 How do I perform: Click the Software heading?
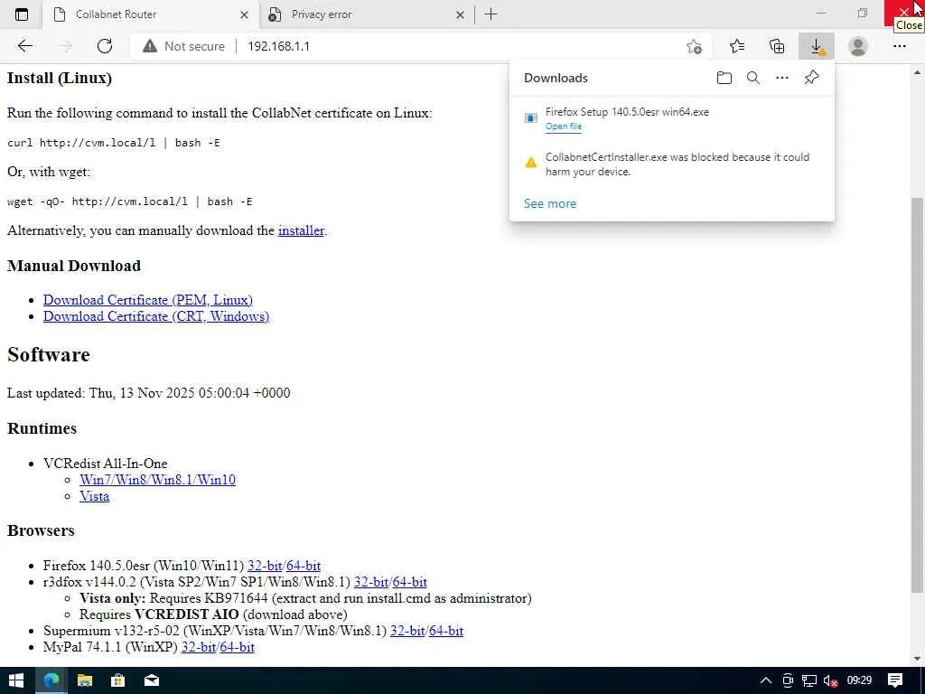49,354
